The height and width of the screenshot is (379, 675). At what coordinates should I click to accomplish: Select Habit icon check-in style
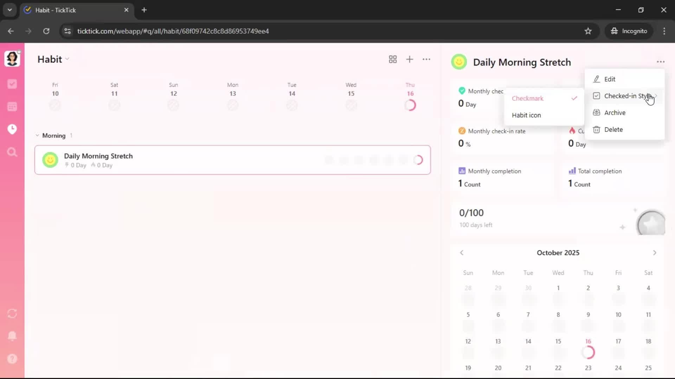click(526, 115)
